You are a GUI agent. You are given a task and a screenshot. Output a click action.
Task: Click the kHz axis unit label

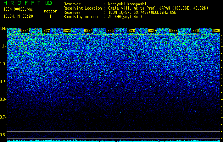click(3, 29)
